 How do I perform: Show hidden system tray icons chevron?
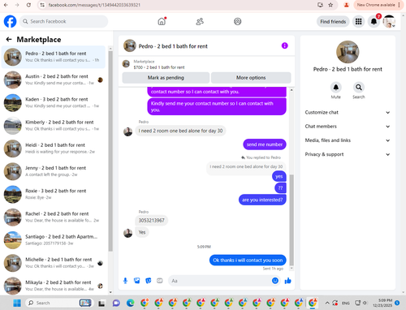pos(327,303)
